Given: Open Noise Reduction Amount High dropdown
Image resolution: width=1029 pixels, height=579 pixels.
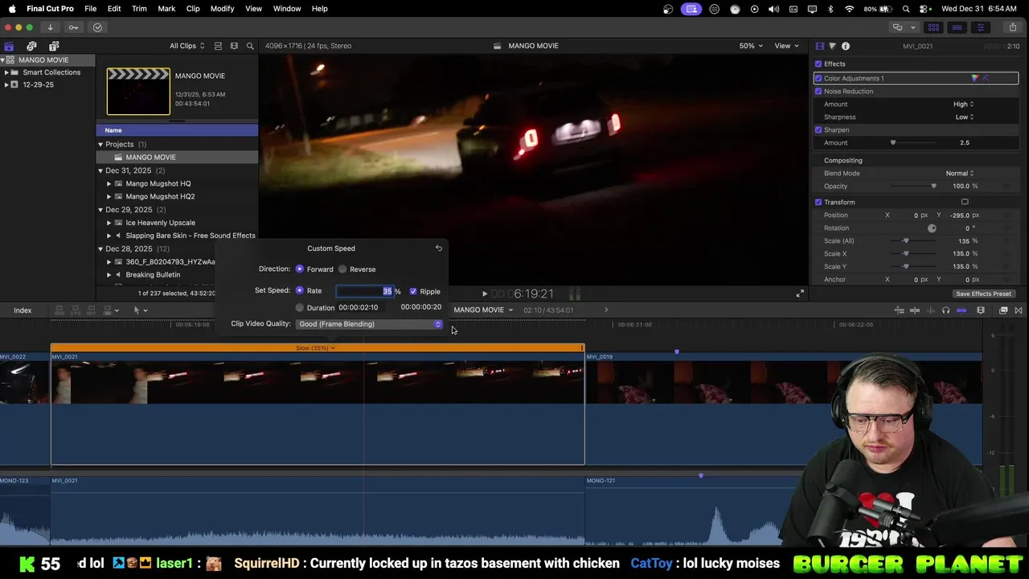Looking at the screenshot, I should 963,104.
